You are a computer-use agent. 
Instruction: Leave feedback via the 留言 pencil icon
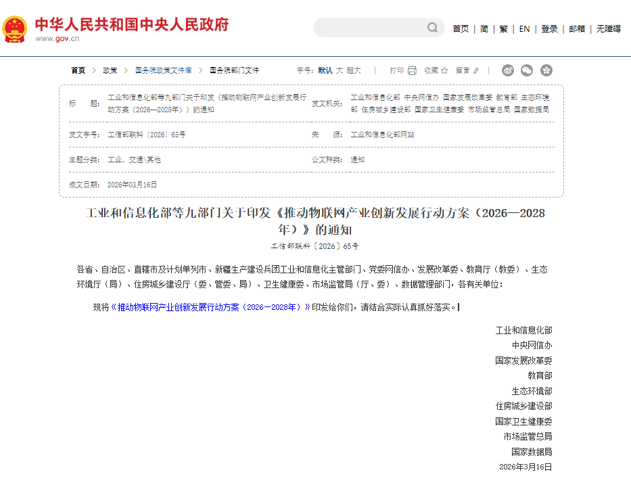click(476, 70)
